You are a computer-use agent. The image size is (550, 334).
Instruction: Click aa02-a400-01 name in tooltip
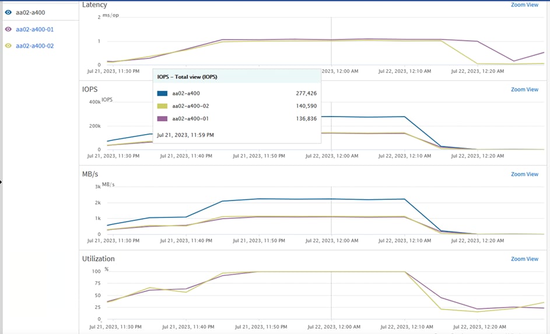click(190, 118)
